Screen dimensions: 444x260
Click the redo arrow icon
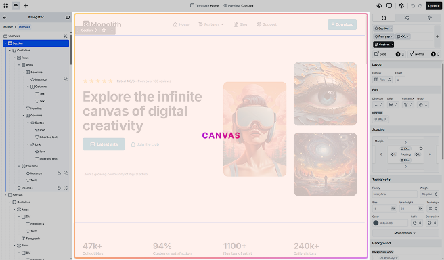click(x=420, y=5)
